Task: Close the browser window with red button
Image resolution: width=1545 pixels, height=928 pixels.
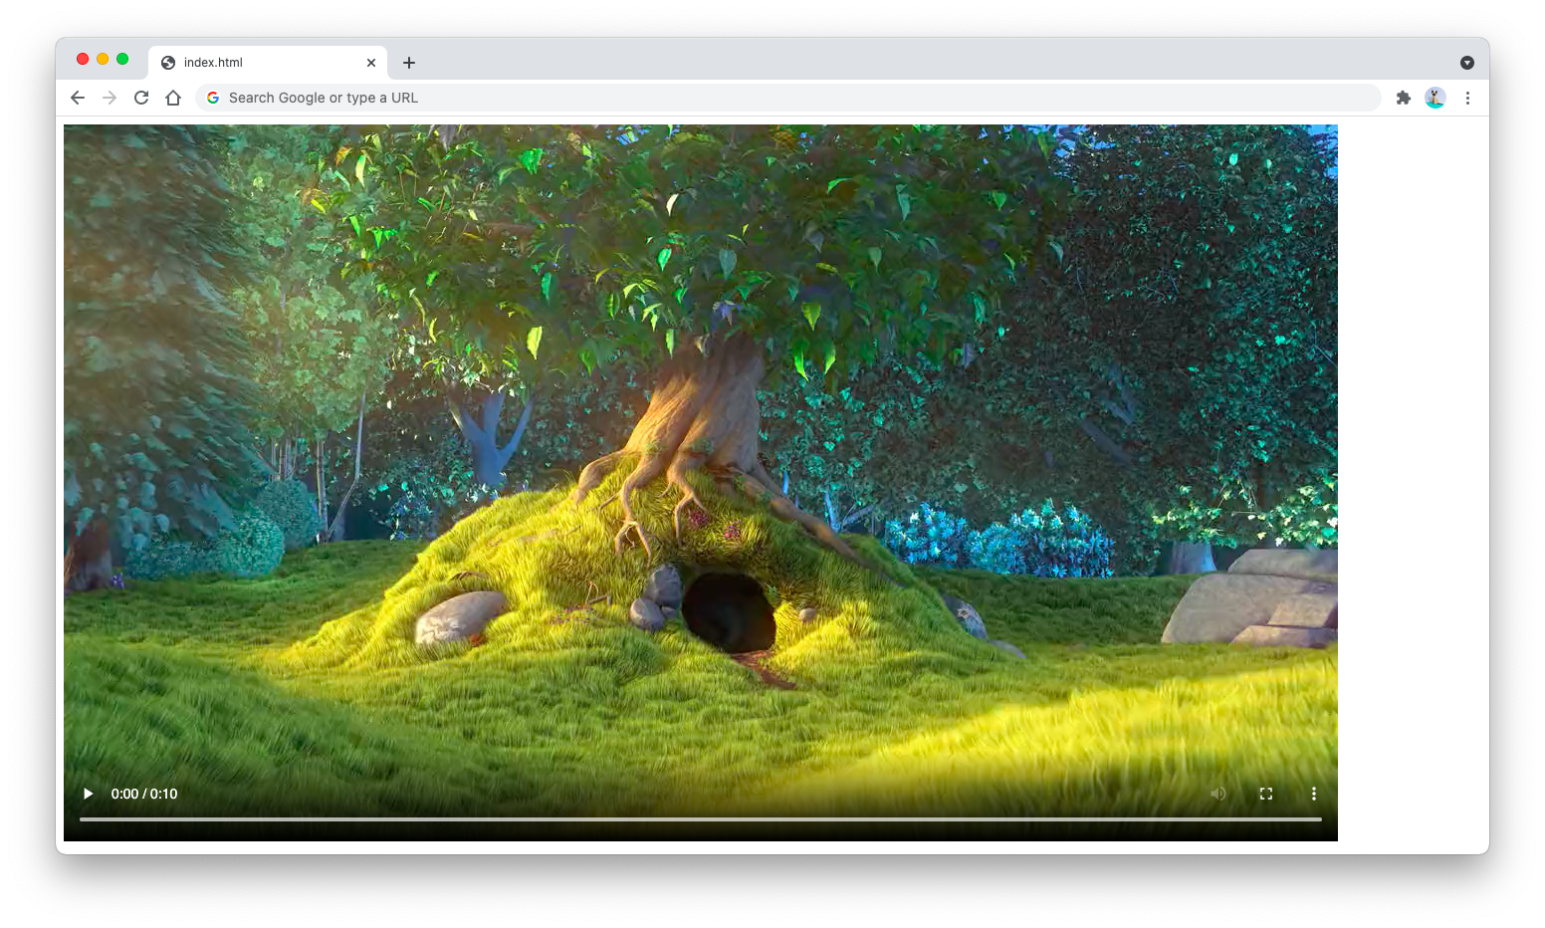Action: (83, 59)
